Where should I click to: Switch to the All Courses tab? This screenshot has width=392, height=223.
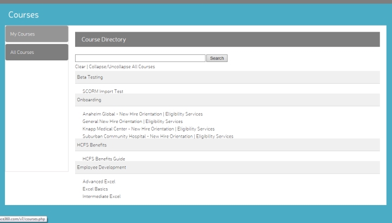point(36,52)
